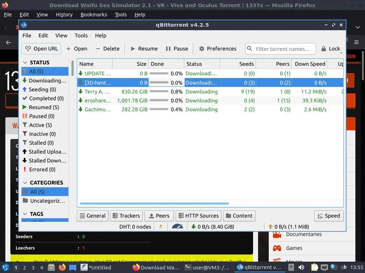Open the Speed graph tab
This screenshot has height=273, width=365.
point(329,216)
